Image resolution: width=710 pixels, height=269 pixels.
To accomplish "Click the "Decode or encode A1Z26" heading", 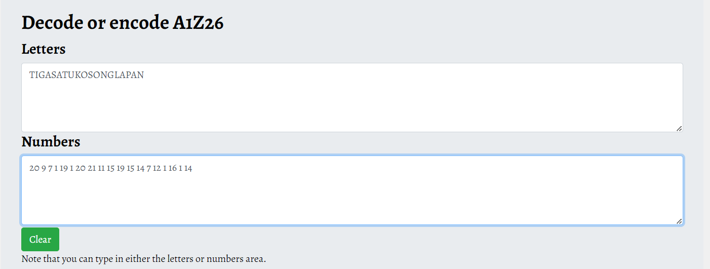I will coord(122,23).
